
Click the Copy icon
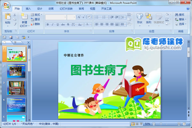[15, 19]
